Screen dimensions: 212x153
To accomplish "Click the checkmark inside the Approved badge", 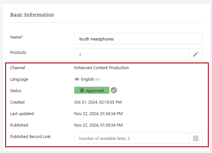I will [82, 91].
